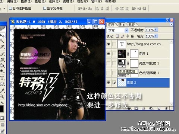Select the Magic Wand tool
179x134 pixels.
coord(2,41)
